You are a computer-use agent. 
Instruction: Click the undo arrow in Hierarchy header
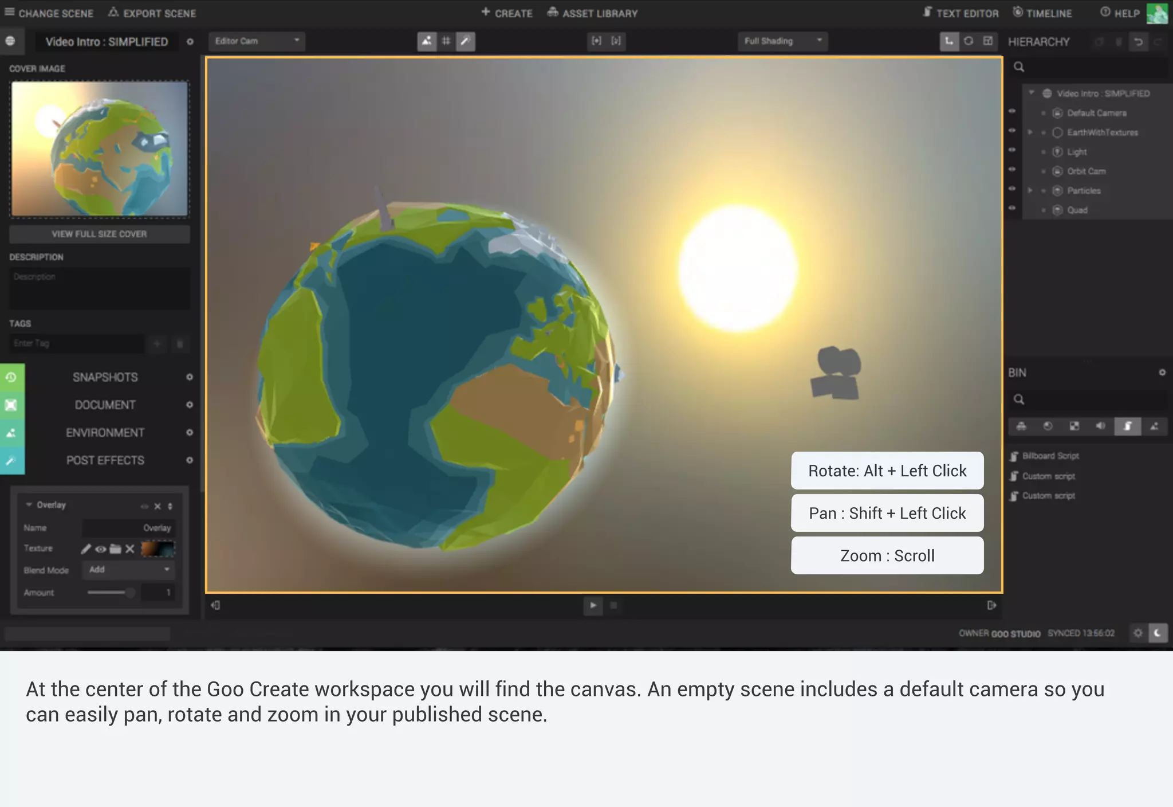pyautogui.click(x=1138, y=42)
